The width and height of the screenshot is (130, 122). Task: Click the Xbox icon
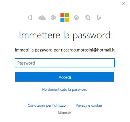76,18
